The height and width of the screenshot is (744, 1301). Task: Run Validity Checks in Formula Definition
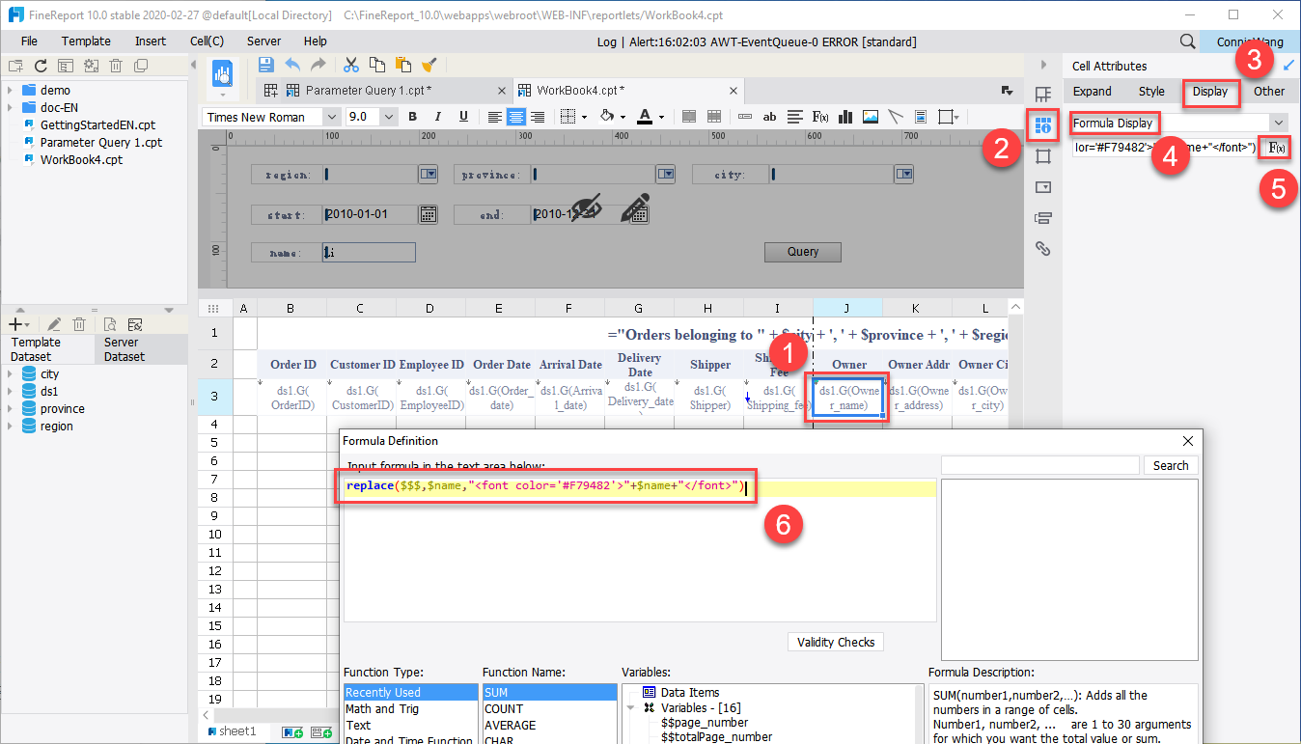click(835, 642)
